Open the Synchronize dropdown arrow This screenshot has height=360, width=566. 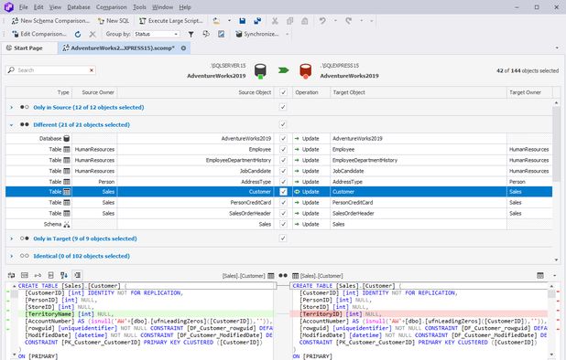point(288,34)
